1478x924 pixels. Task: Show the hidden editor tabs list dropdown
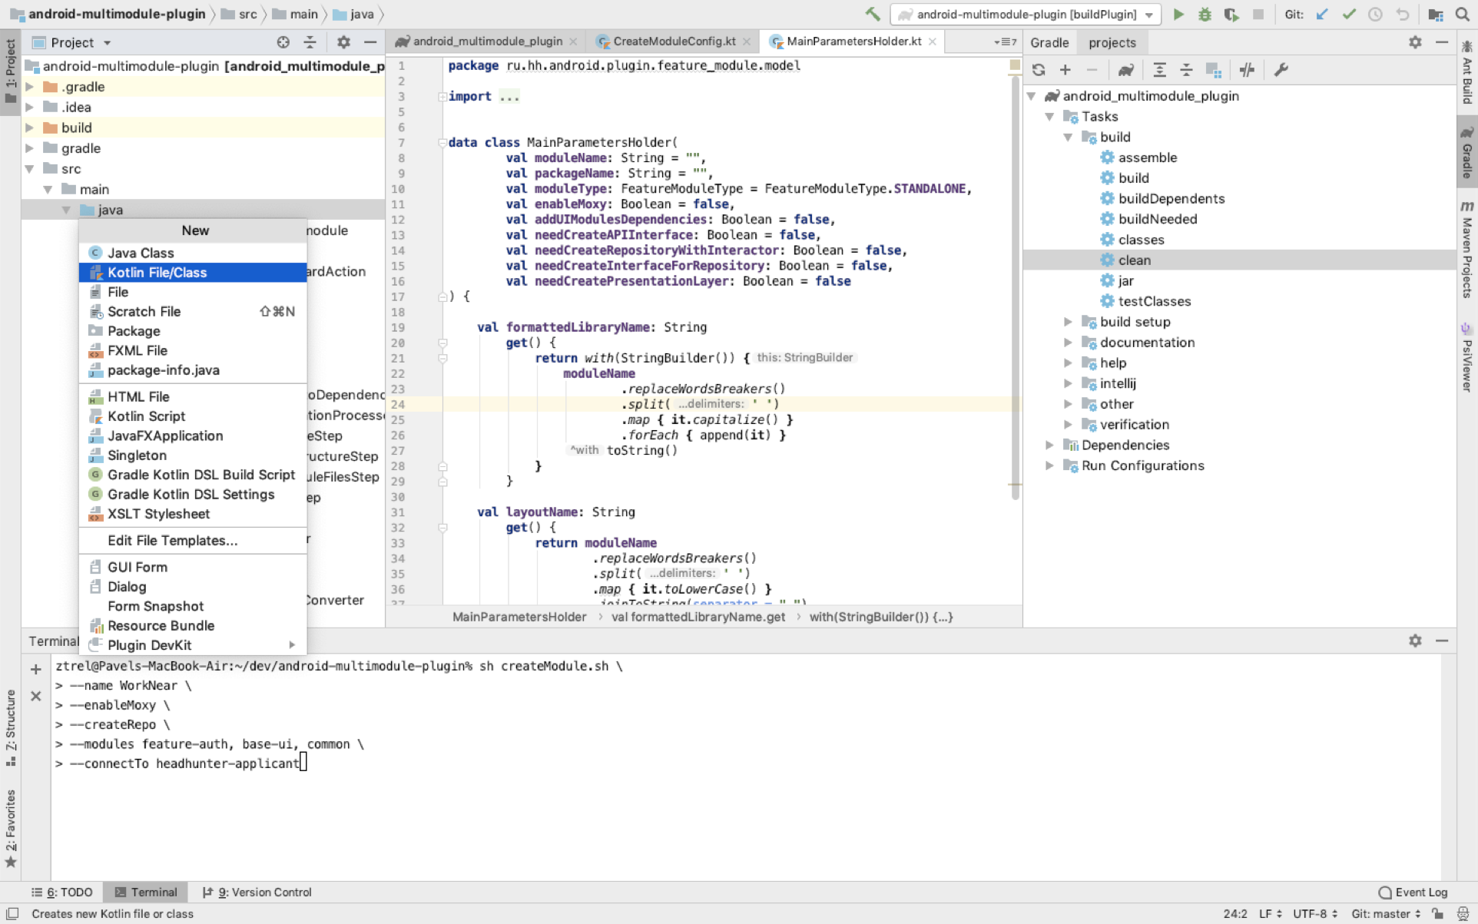coord(1005,41)
